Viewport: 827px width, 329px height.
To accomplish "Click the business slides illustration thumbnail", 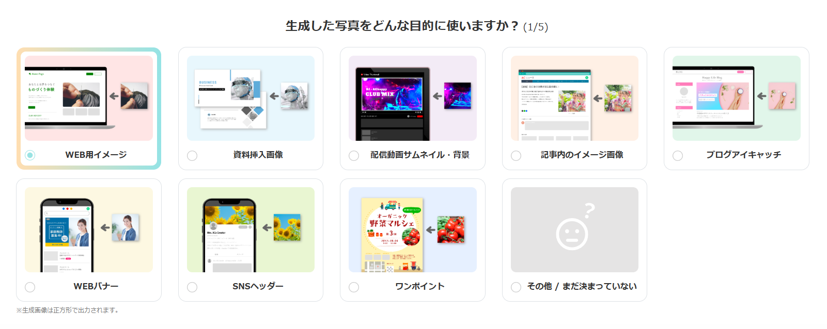I will pos(251,98).
